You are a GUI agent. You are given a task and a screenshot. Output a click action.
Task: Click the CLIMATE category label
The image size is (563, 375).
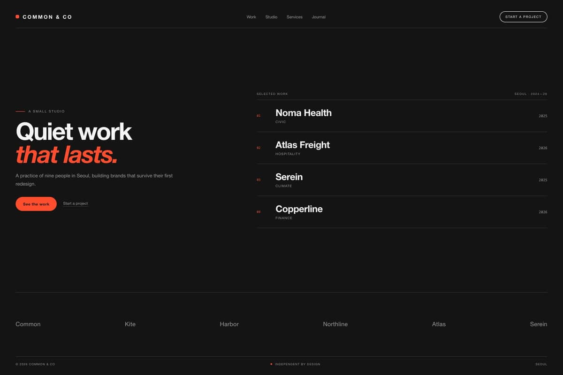(284, 186)
